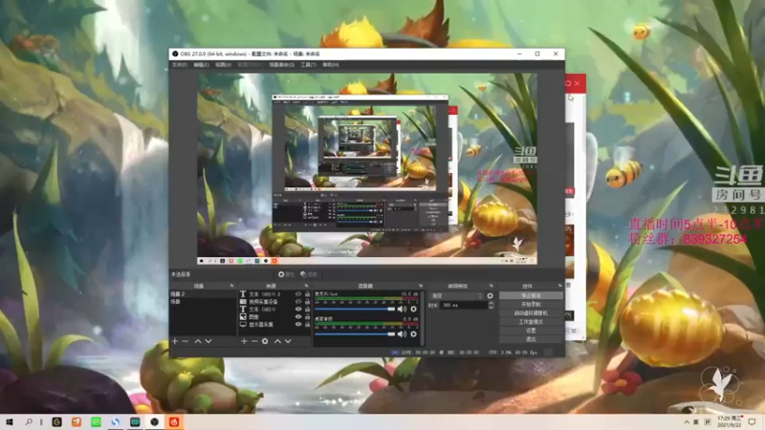Open the orange Douyu taskbar app
Viewport: 765px width, 430px height.
click(x=76, y=421)
